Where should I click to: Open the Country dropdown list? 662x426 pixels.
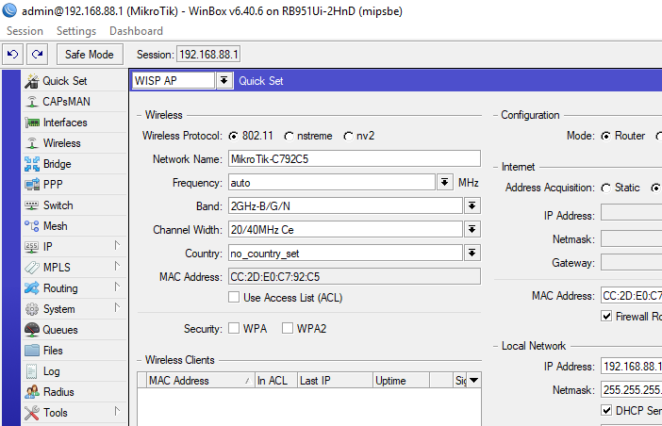coord(472,253)
